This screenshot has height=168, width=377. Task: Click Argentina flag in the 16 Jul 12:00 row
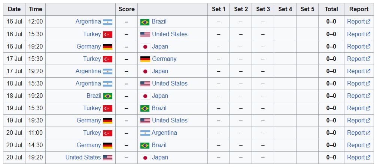(x=107, y=22)
